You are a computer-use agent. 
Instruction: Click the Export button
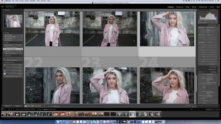click(18, 106)
